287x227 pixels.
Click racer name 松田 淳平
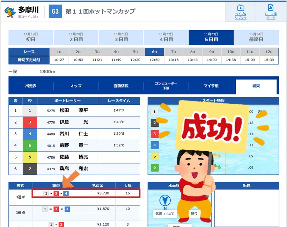coord(73,111)
